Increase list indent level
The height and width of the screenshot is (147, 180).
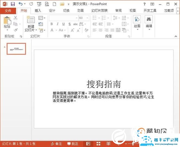click(x=101, y=24)
